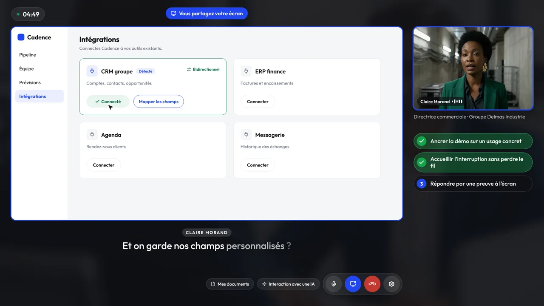This screenshot has height=306, width=544.
Task: Click the subtitle Et on garde nos champs personnalisés
Action: (x=207, y=246)
